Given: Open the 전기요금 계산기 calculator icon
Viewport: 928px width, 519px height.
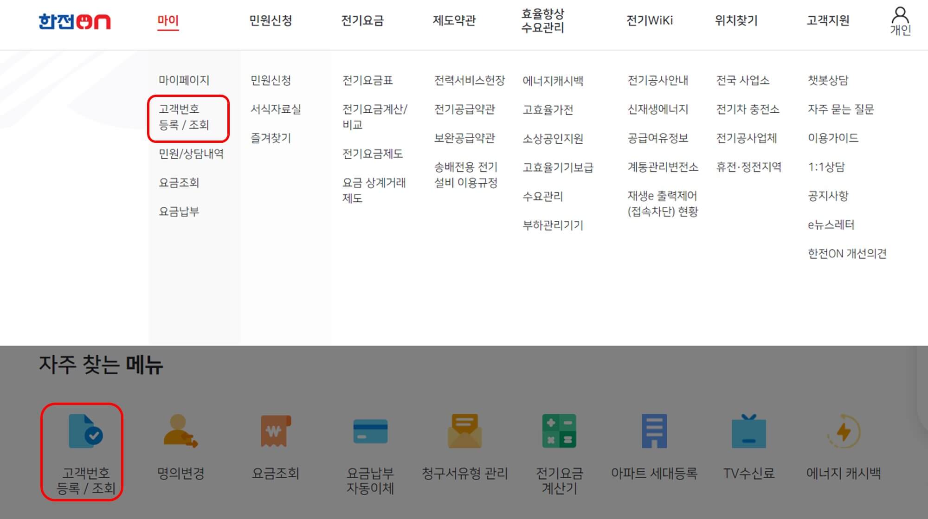Looking at the screenshot, I should [559, 431].
